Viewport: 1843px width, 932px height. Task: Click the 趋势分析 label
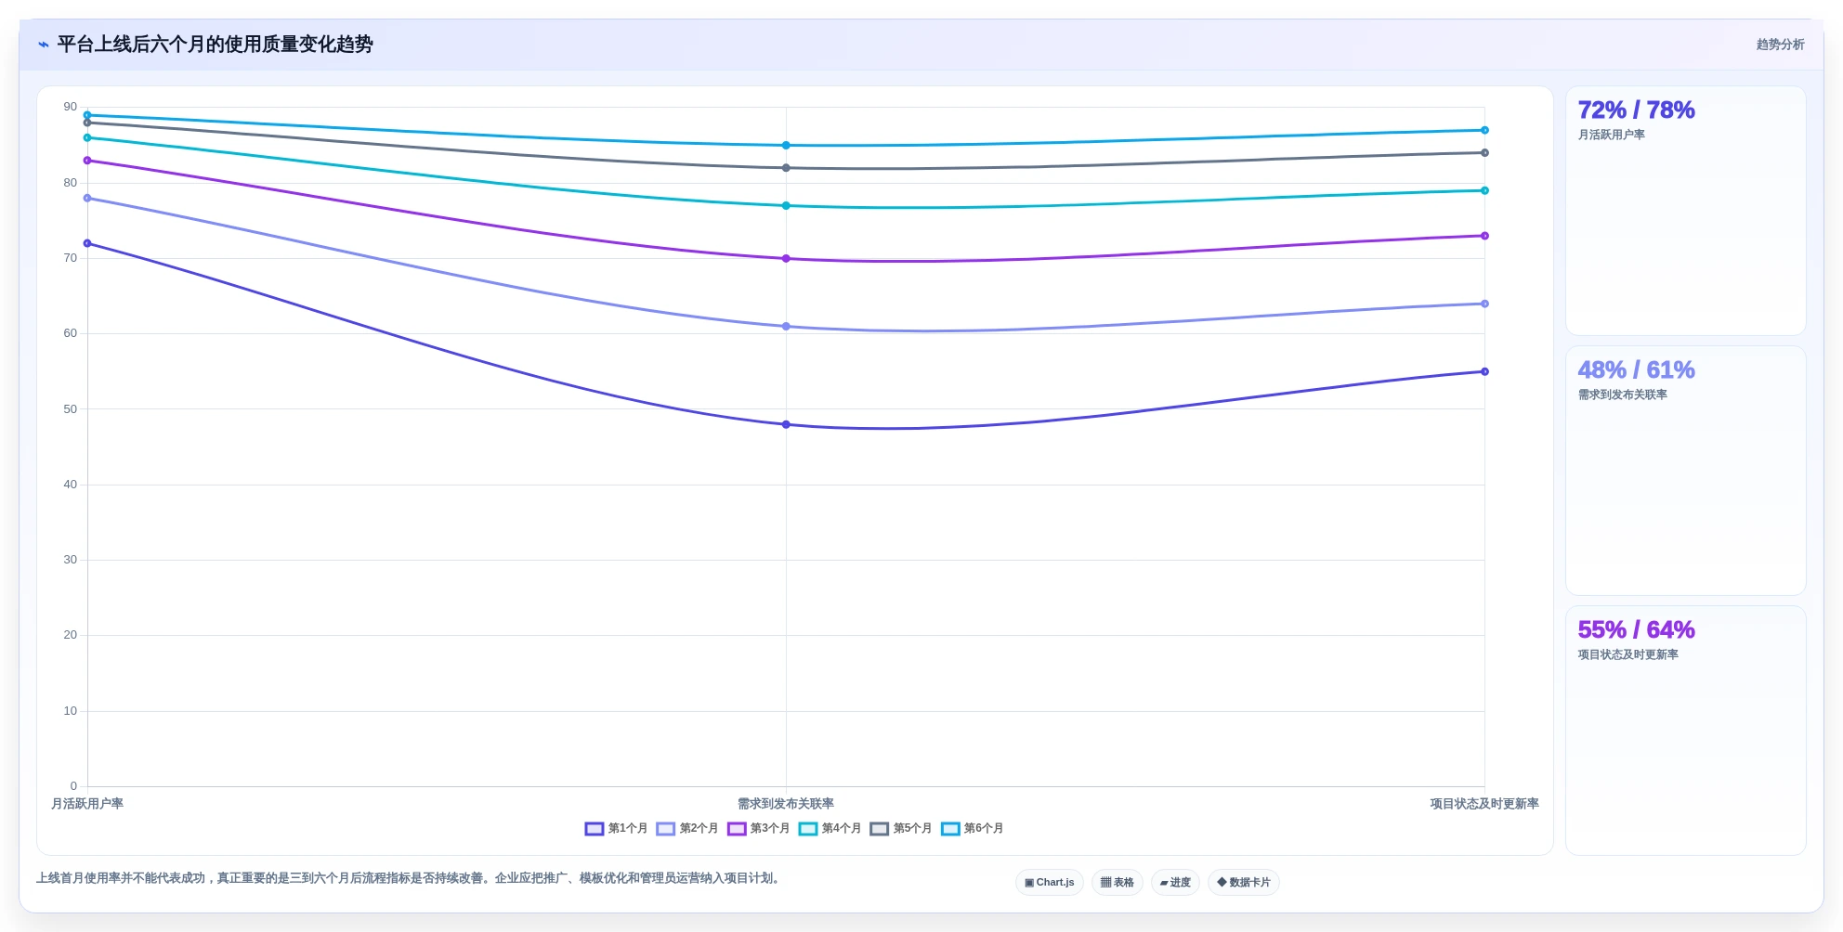pyautogui.click(x=1780, y=45)
